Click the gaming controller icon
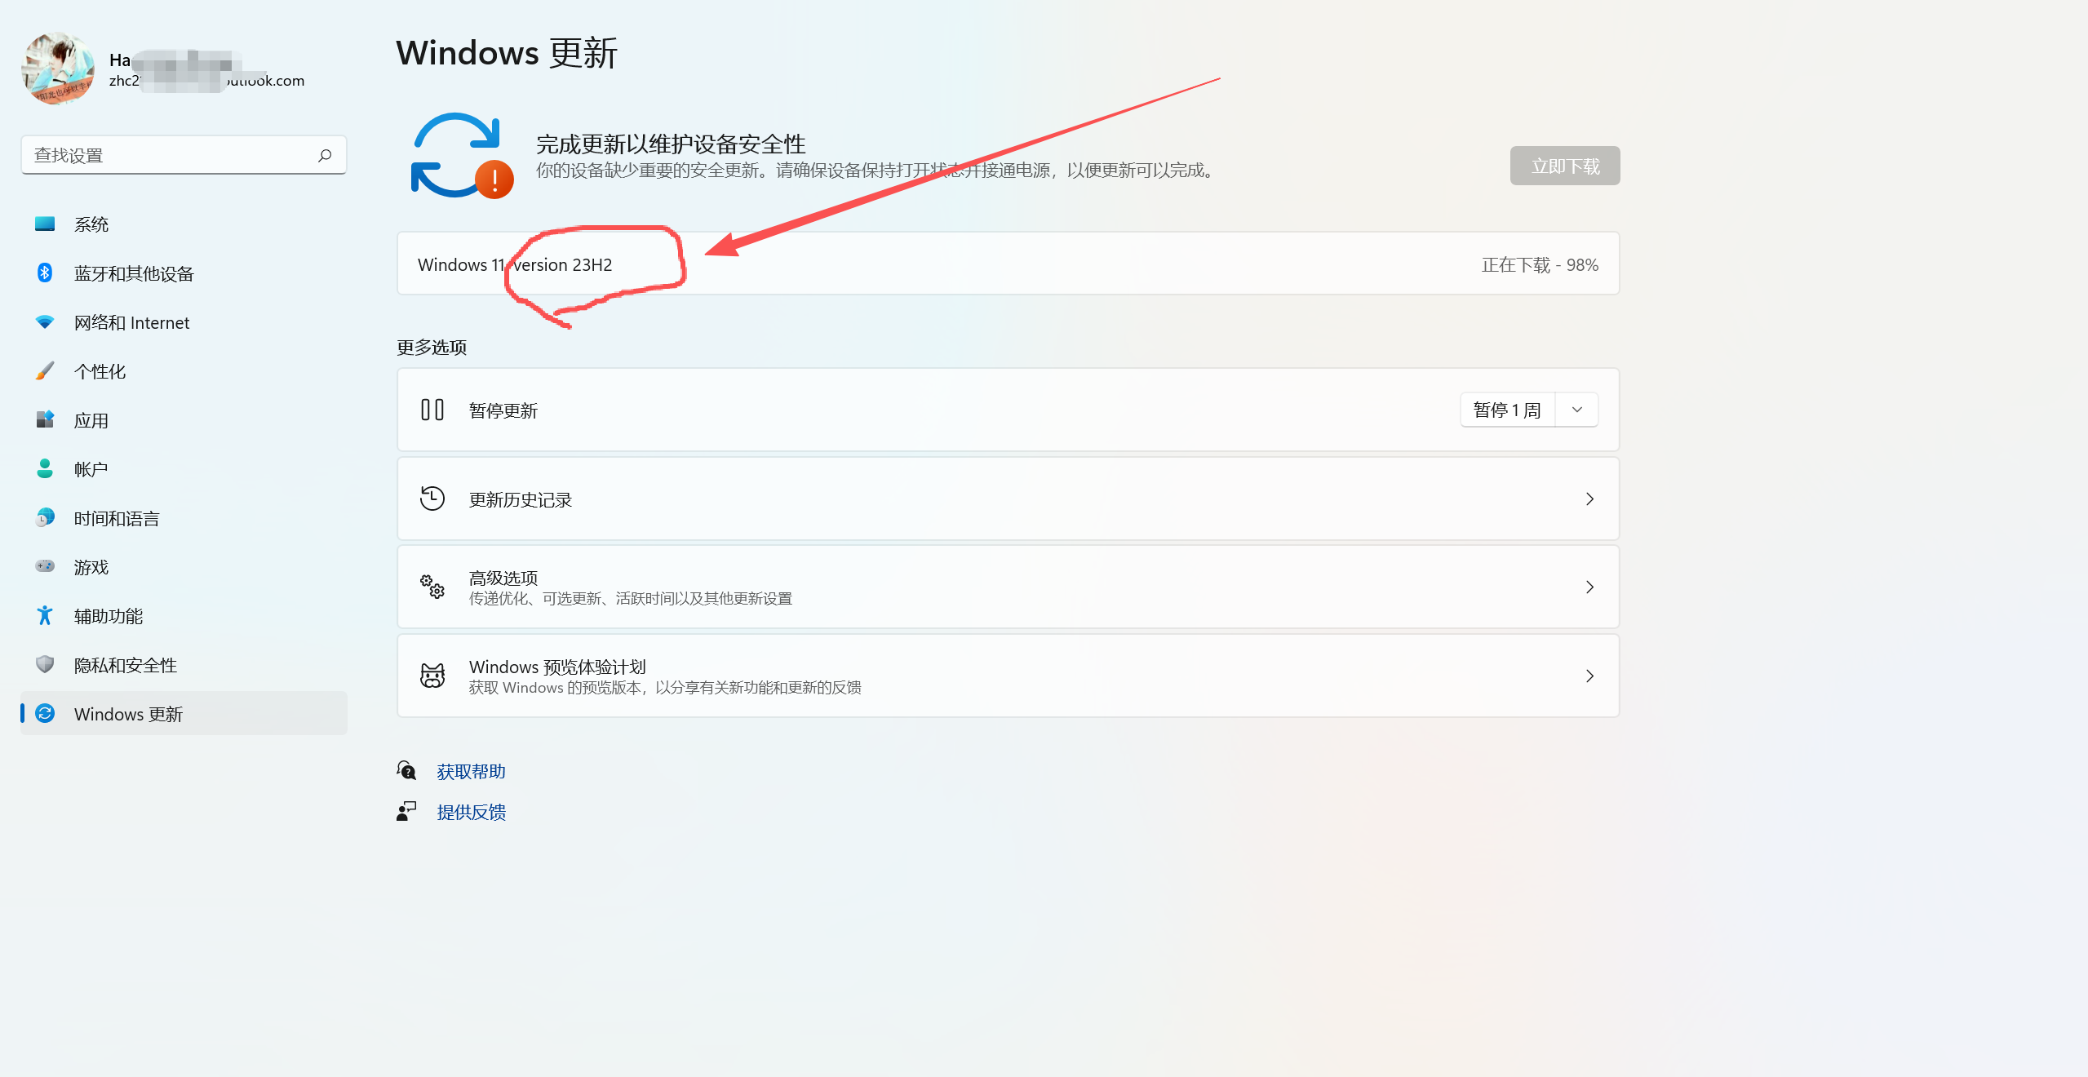 pos(45,566)
